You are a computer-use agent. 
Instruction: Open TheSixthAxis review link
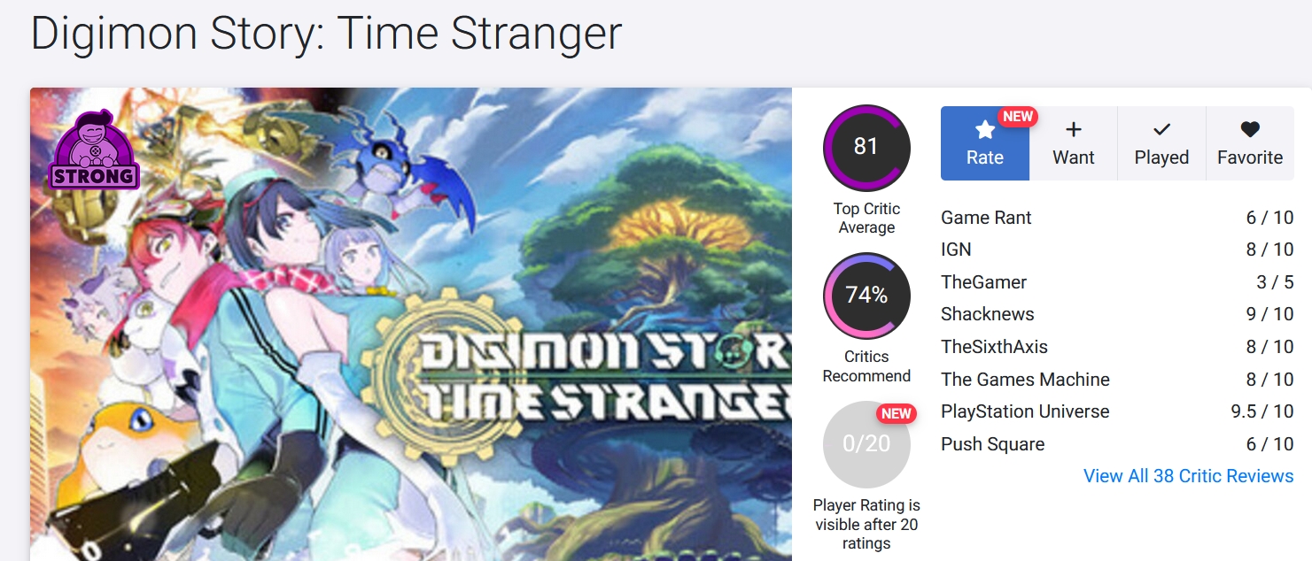click(x=994, y=347)
